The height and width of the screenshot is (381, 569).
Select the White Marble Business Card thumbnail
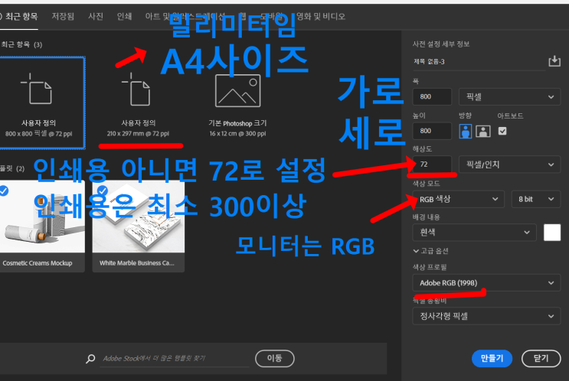click(139, 217)
